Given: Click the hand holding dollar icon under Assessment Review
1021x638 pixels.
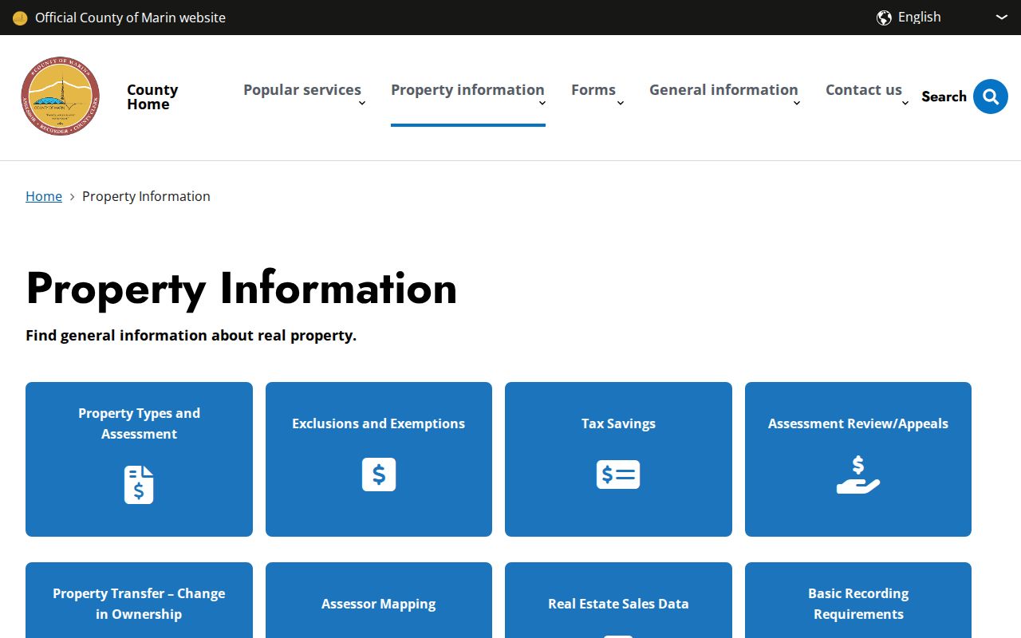Looking at the screenshot, I should click(858, 475).
